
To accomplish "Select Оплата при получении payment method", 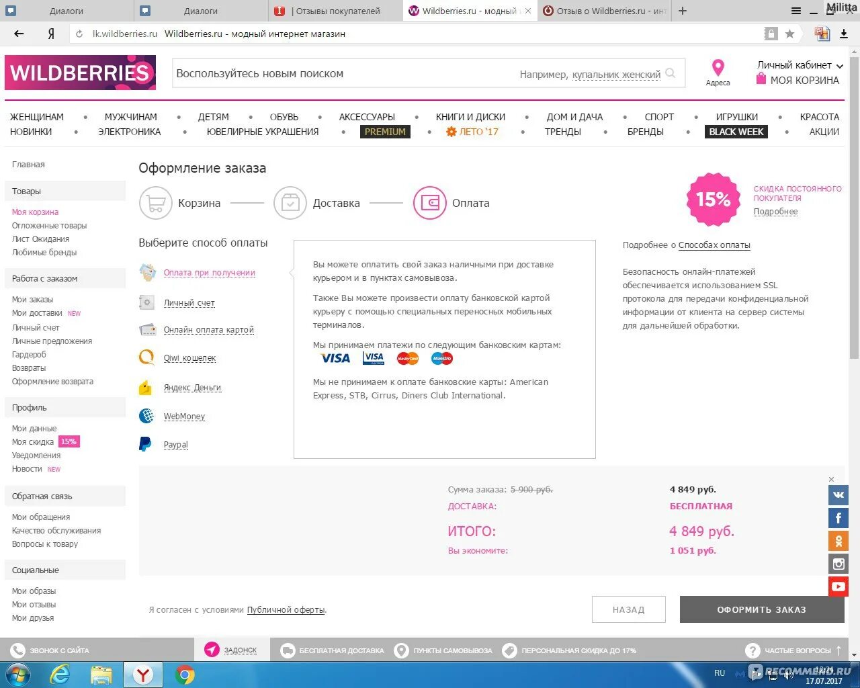I will (x=209, y=273).
